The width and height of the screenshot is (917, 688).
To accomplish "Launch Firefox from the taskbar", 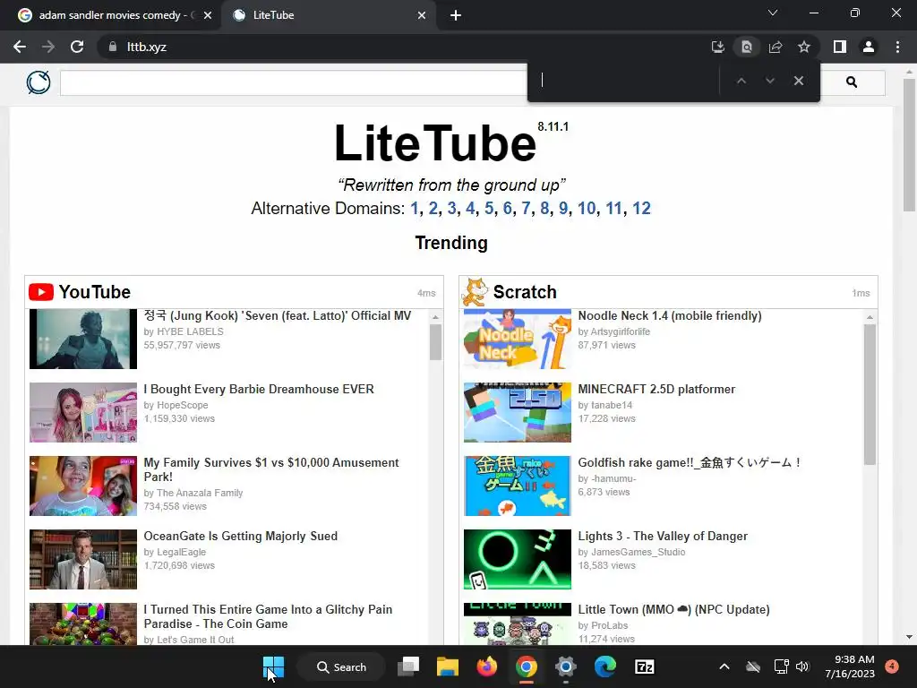I will pos(486,666).
